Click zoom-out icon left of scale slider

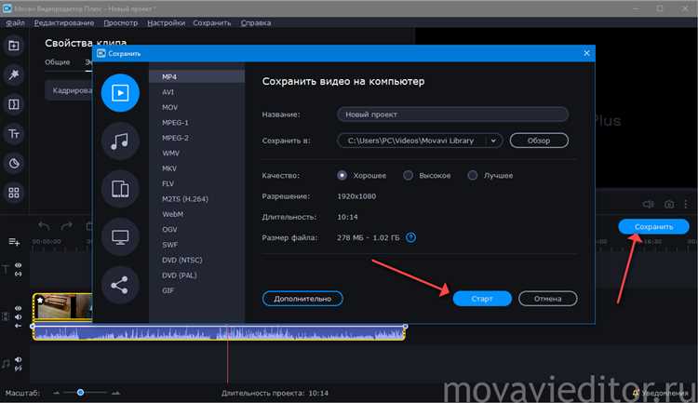point(56,393)
